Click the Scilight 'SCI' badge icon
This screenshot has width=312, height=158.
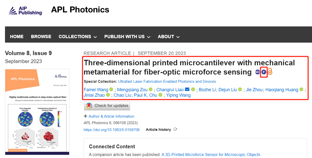pyautogui.click(x=258, y=72)
